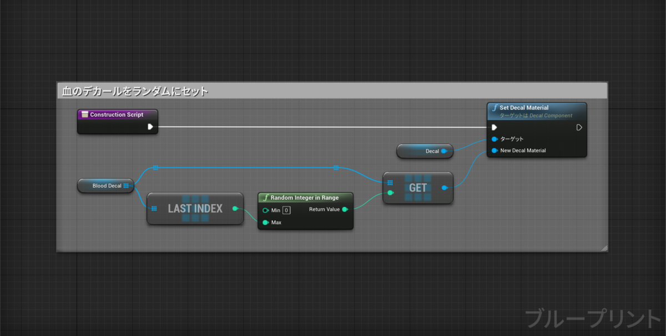Click the 'New Decal Material' pin label
Image resolution: width=666 pixels, height=336 pixels.
pyautogui.click(x=523, y=151)
